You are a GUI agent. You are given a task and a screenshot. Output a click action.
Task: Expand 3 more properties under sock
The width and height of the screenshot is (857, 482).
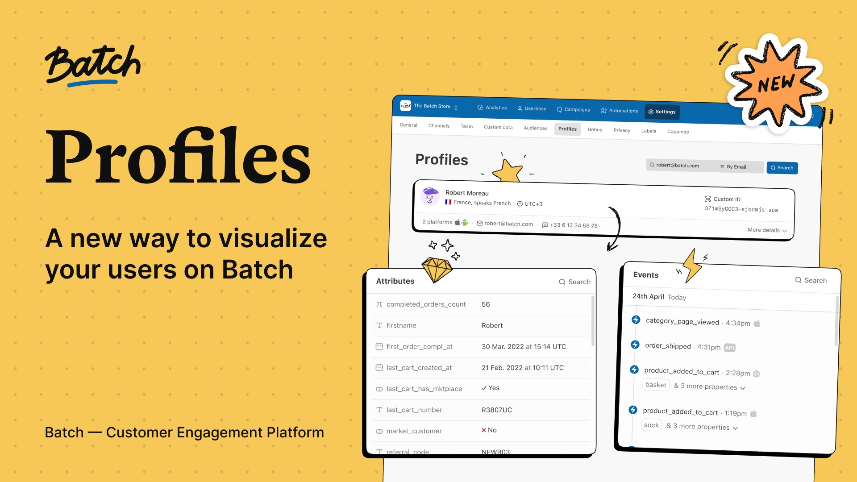coord(702,427)
